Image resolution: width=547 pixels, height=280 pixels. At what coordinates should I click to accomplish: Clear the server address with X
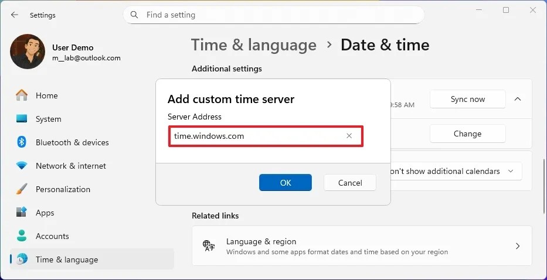[x=349, y=136]
